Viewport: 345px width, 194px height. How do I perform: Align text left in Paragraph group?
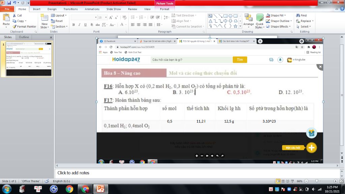click(x=133, y=25)
